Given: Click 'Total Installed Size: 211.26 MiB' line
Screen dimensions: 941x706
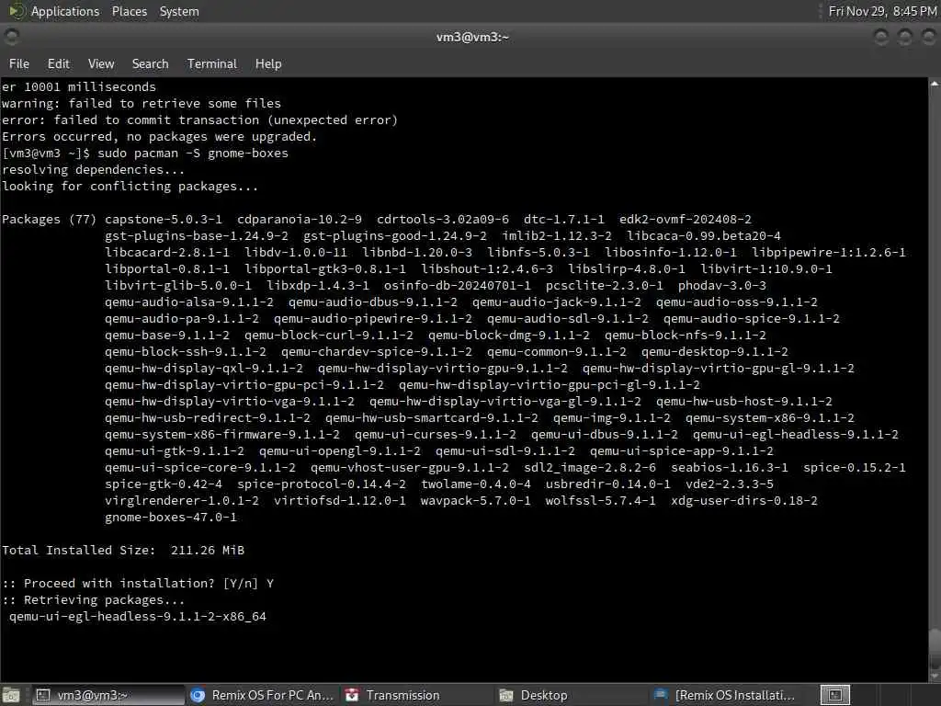Looking at the screenshot, I should (123, 550).
